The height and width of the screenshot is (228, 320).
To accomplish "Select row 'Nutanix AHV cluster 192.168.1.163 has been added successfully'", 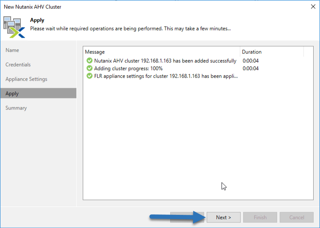I will [198, 61].
